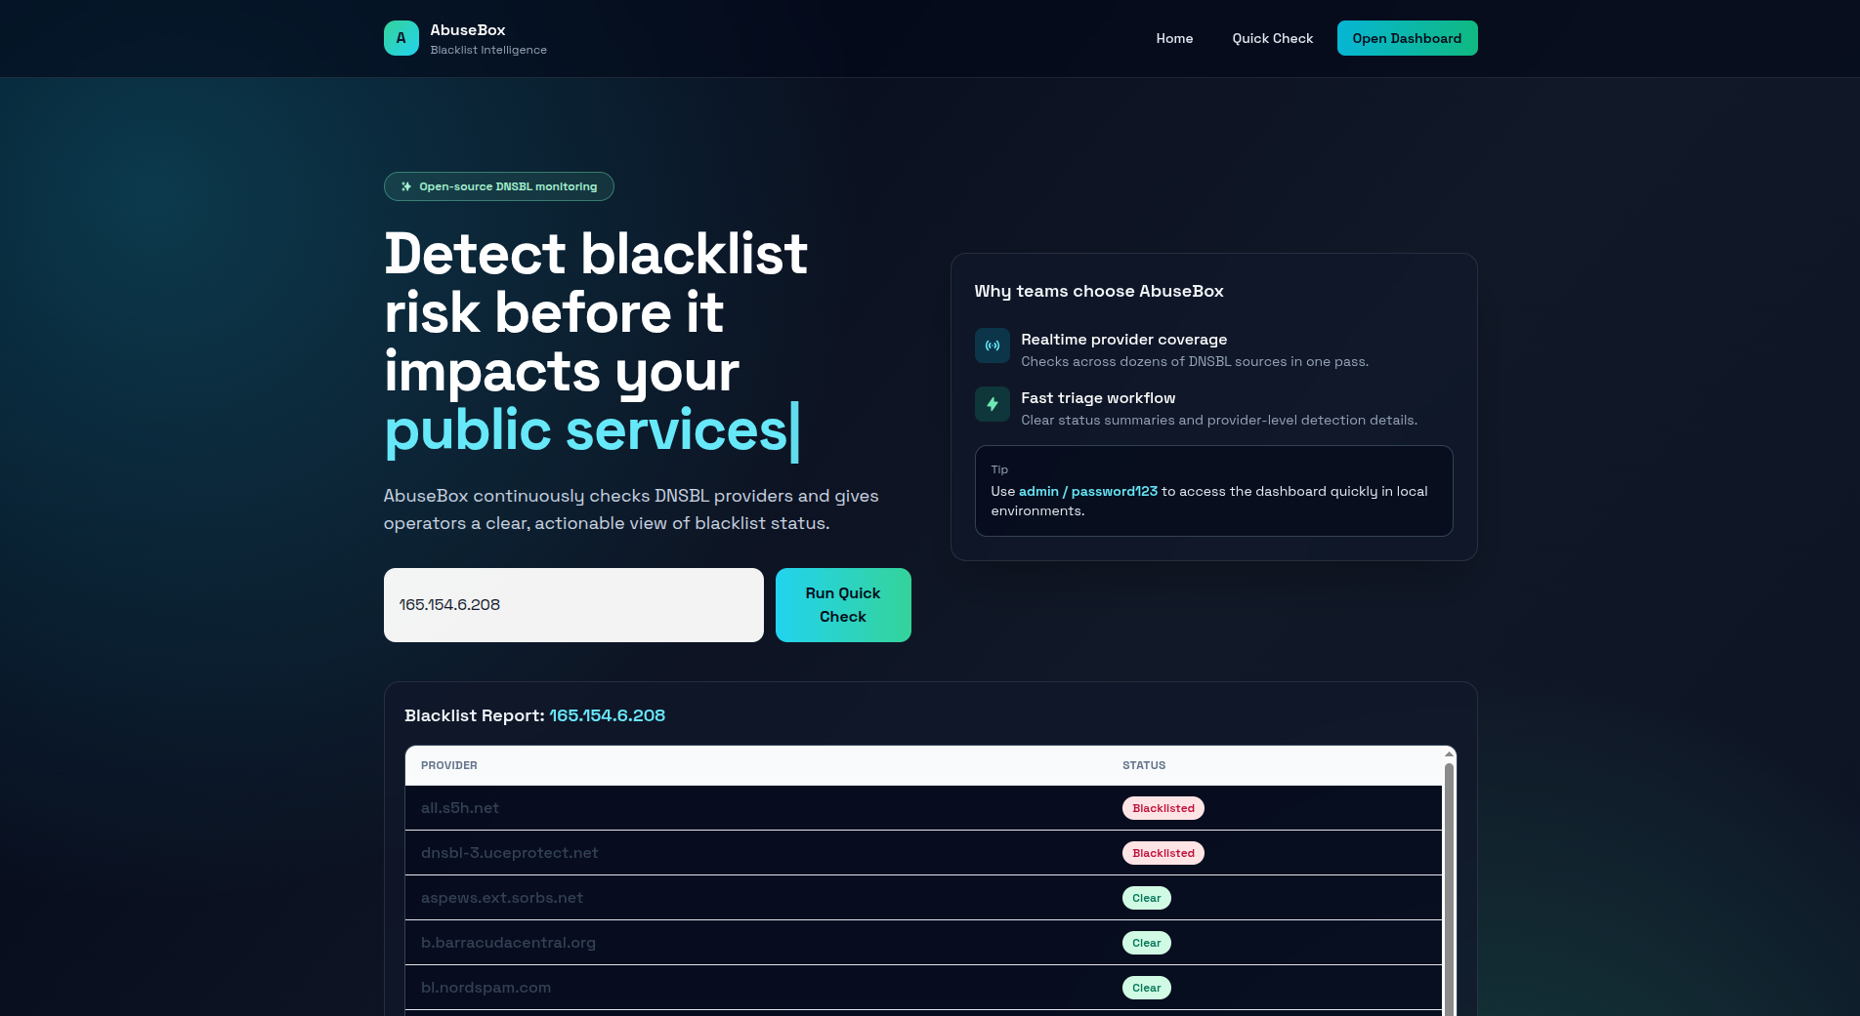1860x1016 pixels.
Task: Select the all.s5h.net provider row
Action: coord(923,808)
